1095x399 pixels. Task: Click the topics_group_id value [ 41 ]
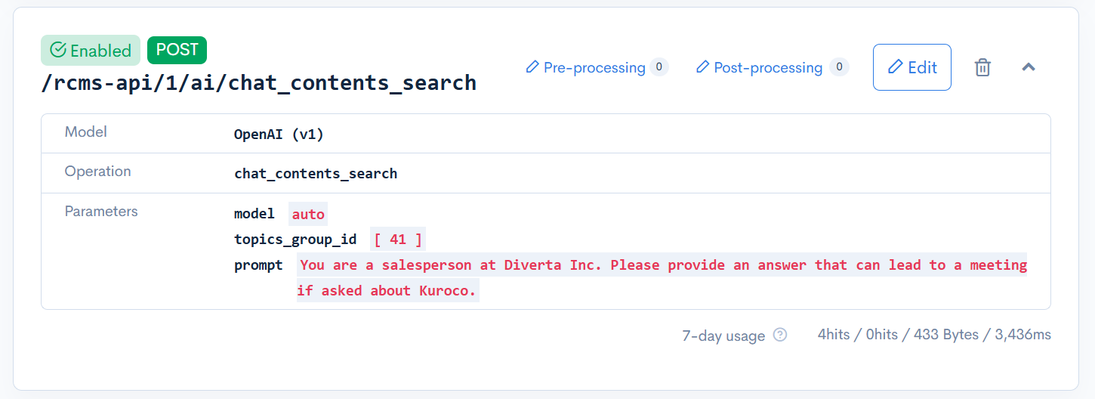(398, 240)
